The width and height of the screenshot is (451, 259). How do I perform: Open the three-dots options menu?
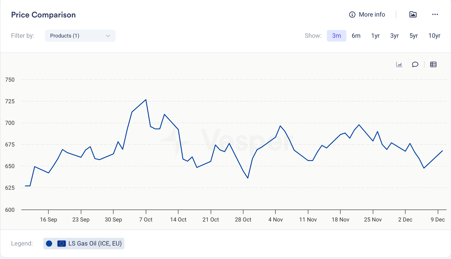(435, 15)
